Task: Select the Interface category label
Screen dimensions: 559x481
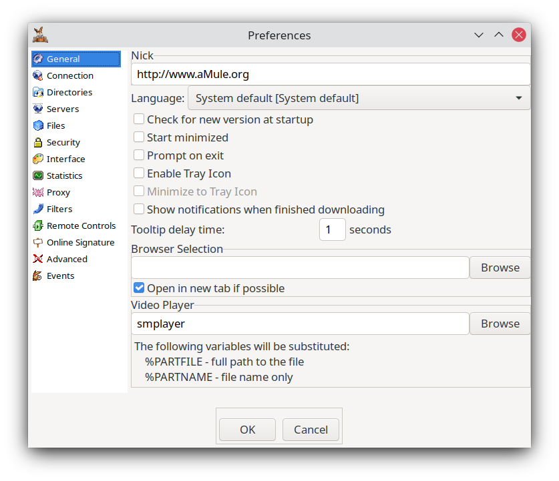Action: point(66,159)
